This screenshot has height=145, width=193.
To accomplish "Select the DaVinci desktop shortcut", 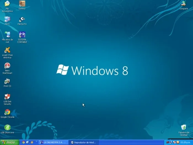I will point(22,4).
